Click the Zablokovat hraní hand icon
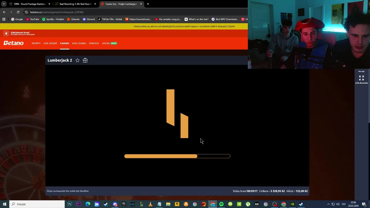 6,34
